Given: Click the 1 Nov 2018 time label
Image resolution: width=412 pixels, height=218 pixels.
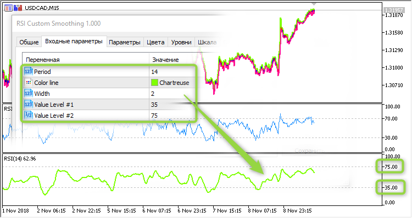Looking at the screenshot, I should coord(15,211).
